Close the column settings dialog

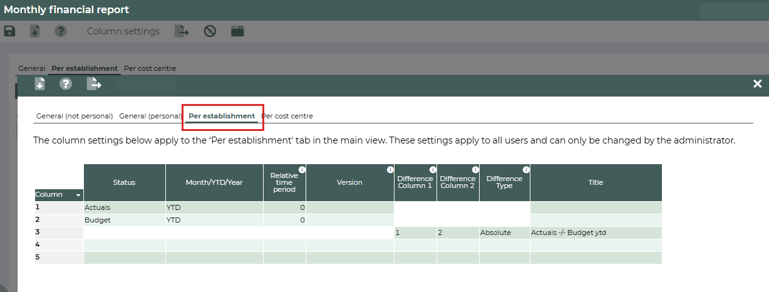[757, 84]
